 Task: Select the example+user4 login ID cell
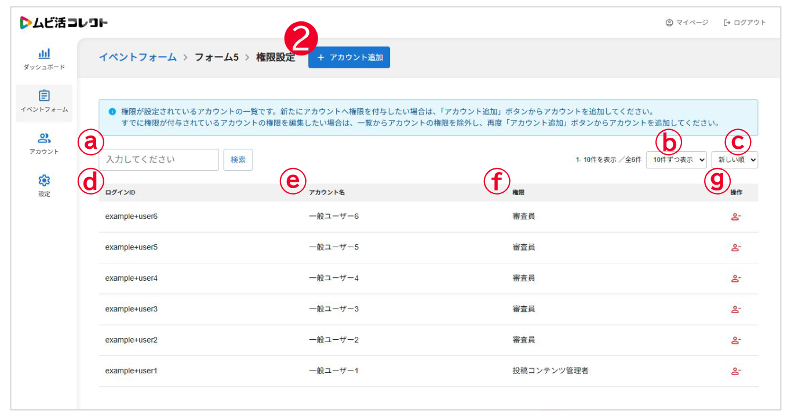click(x=131, y=278)
